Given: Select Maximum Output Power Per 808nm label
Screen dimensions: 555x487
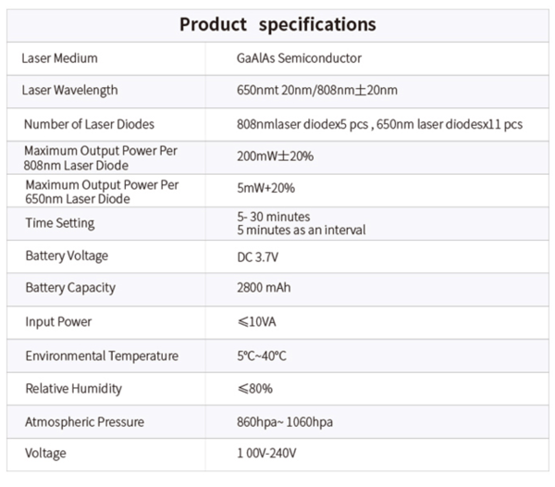Looking at the screenshot, I should point(100,156).
